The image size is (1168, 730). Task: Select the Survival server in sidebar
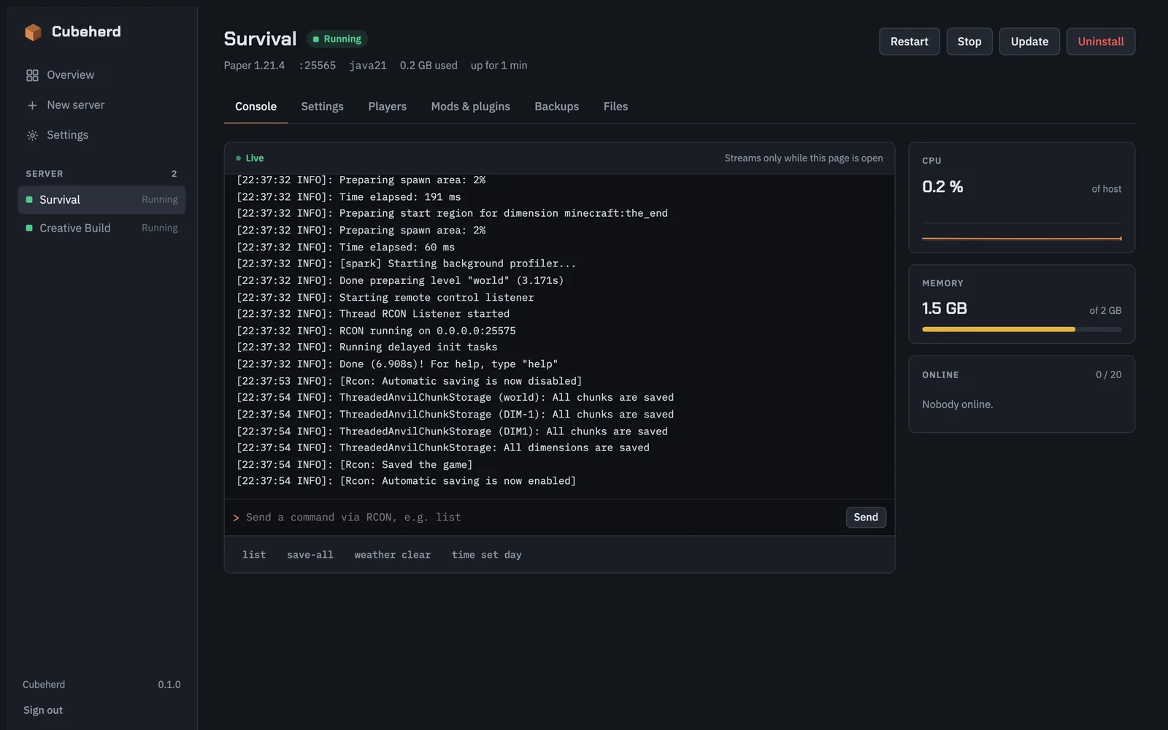101,200
